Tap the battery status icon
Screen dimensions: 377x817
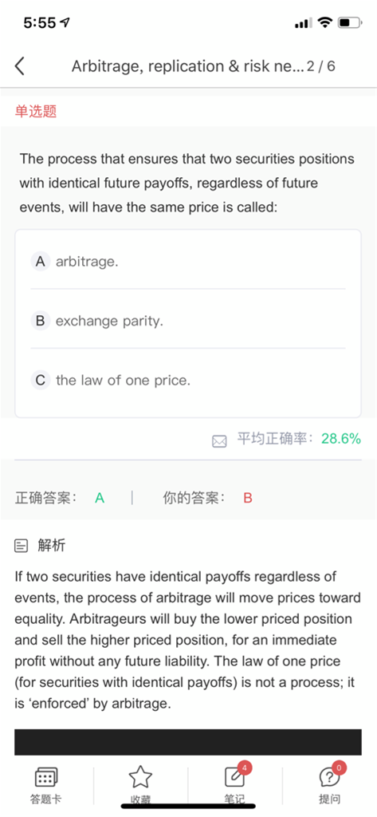(x=350, y=22)
